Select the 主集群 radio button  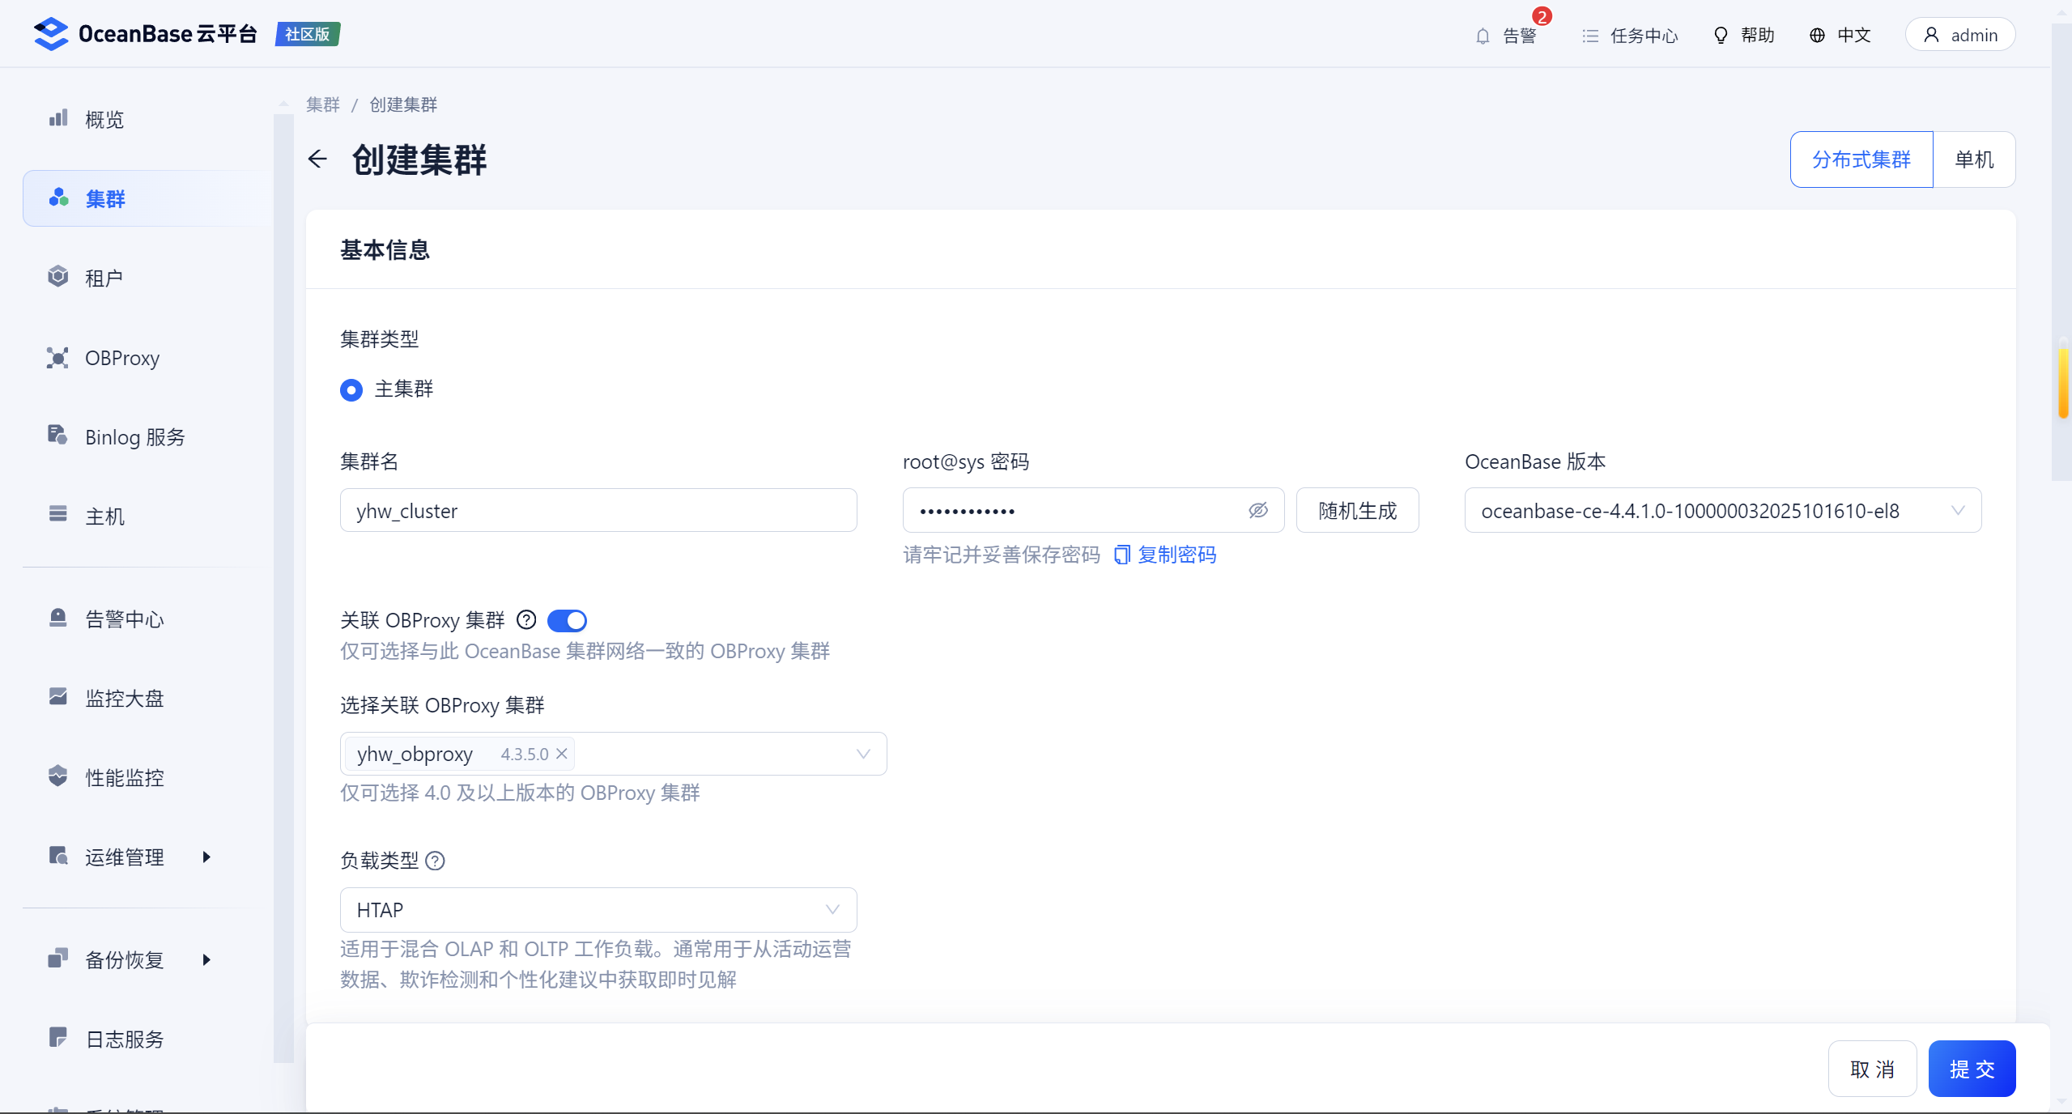coord(351,390)
